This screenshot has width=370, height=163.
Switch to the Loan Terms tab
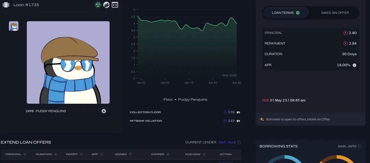(285, 13)
